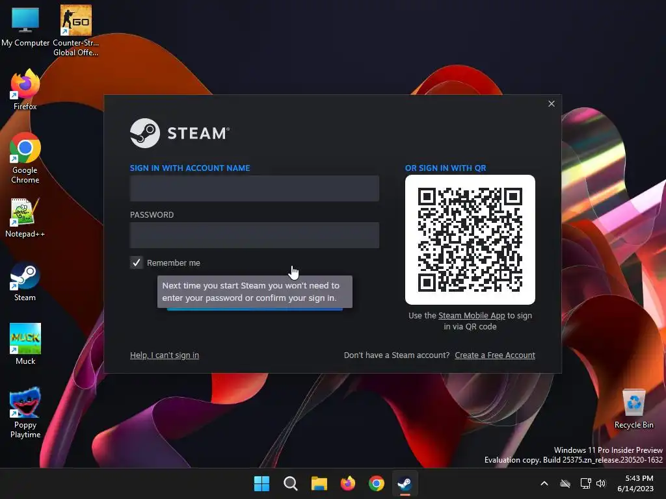666x499 pixels.
Task: Select the Notepad++ desktop shortcut
Action: pyautogui.click(x=25, y=218)
